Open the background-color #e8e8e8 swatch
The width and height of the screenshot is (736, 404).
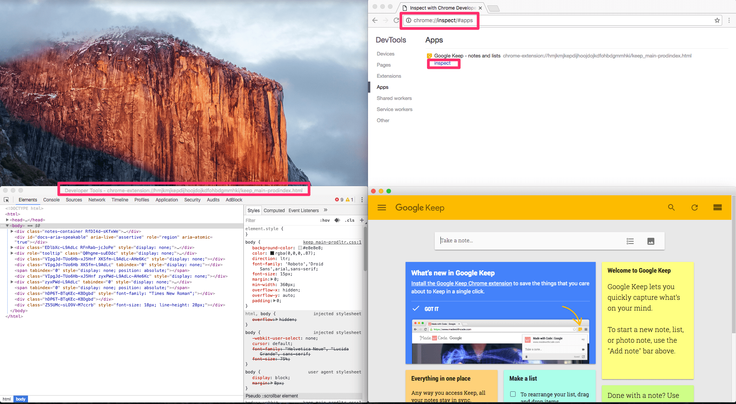tap(300, 248)
